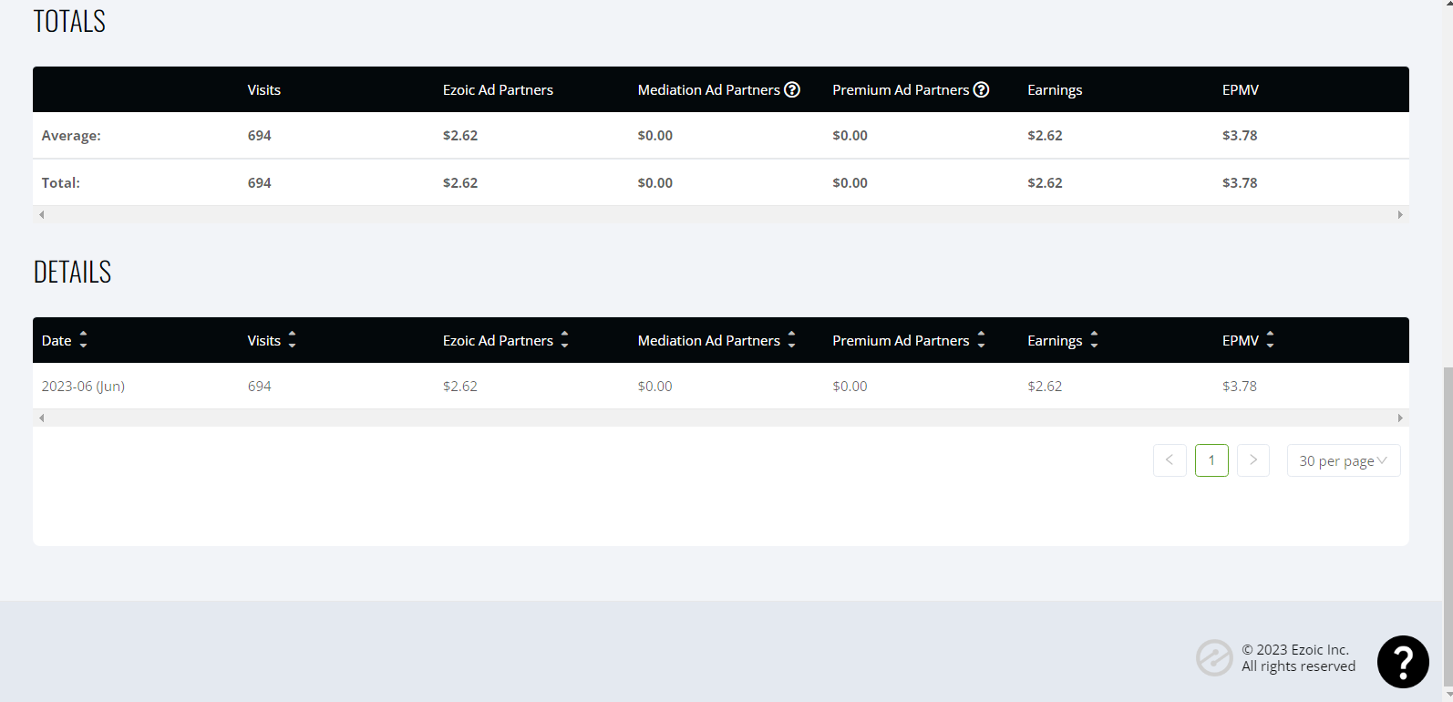The height and width of the screenshot is (702, 1453).
Task: Click © 2023 Ezoic Inc. footer text
Action: (1295, 649)
